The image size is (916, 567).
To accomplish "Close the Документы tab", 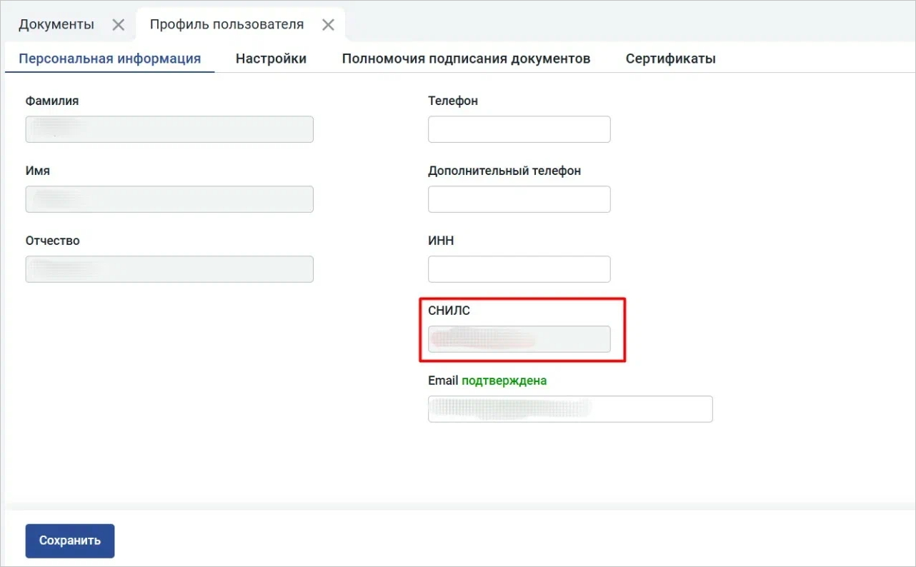I will [119, 25].
